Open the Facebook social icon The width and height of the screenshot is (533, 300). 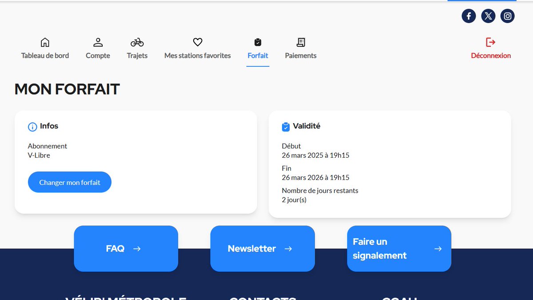pos(469,16)
